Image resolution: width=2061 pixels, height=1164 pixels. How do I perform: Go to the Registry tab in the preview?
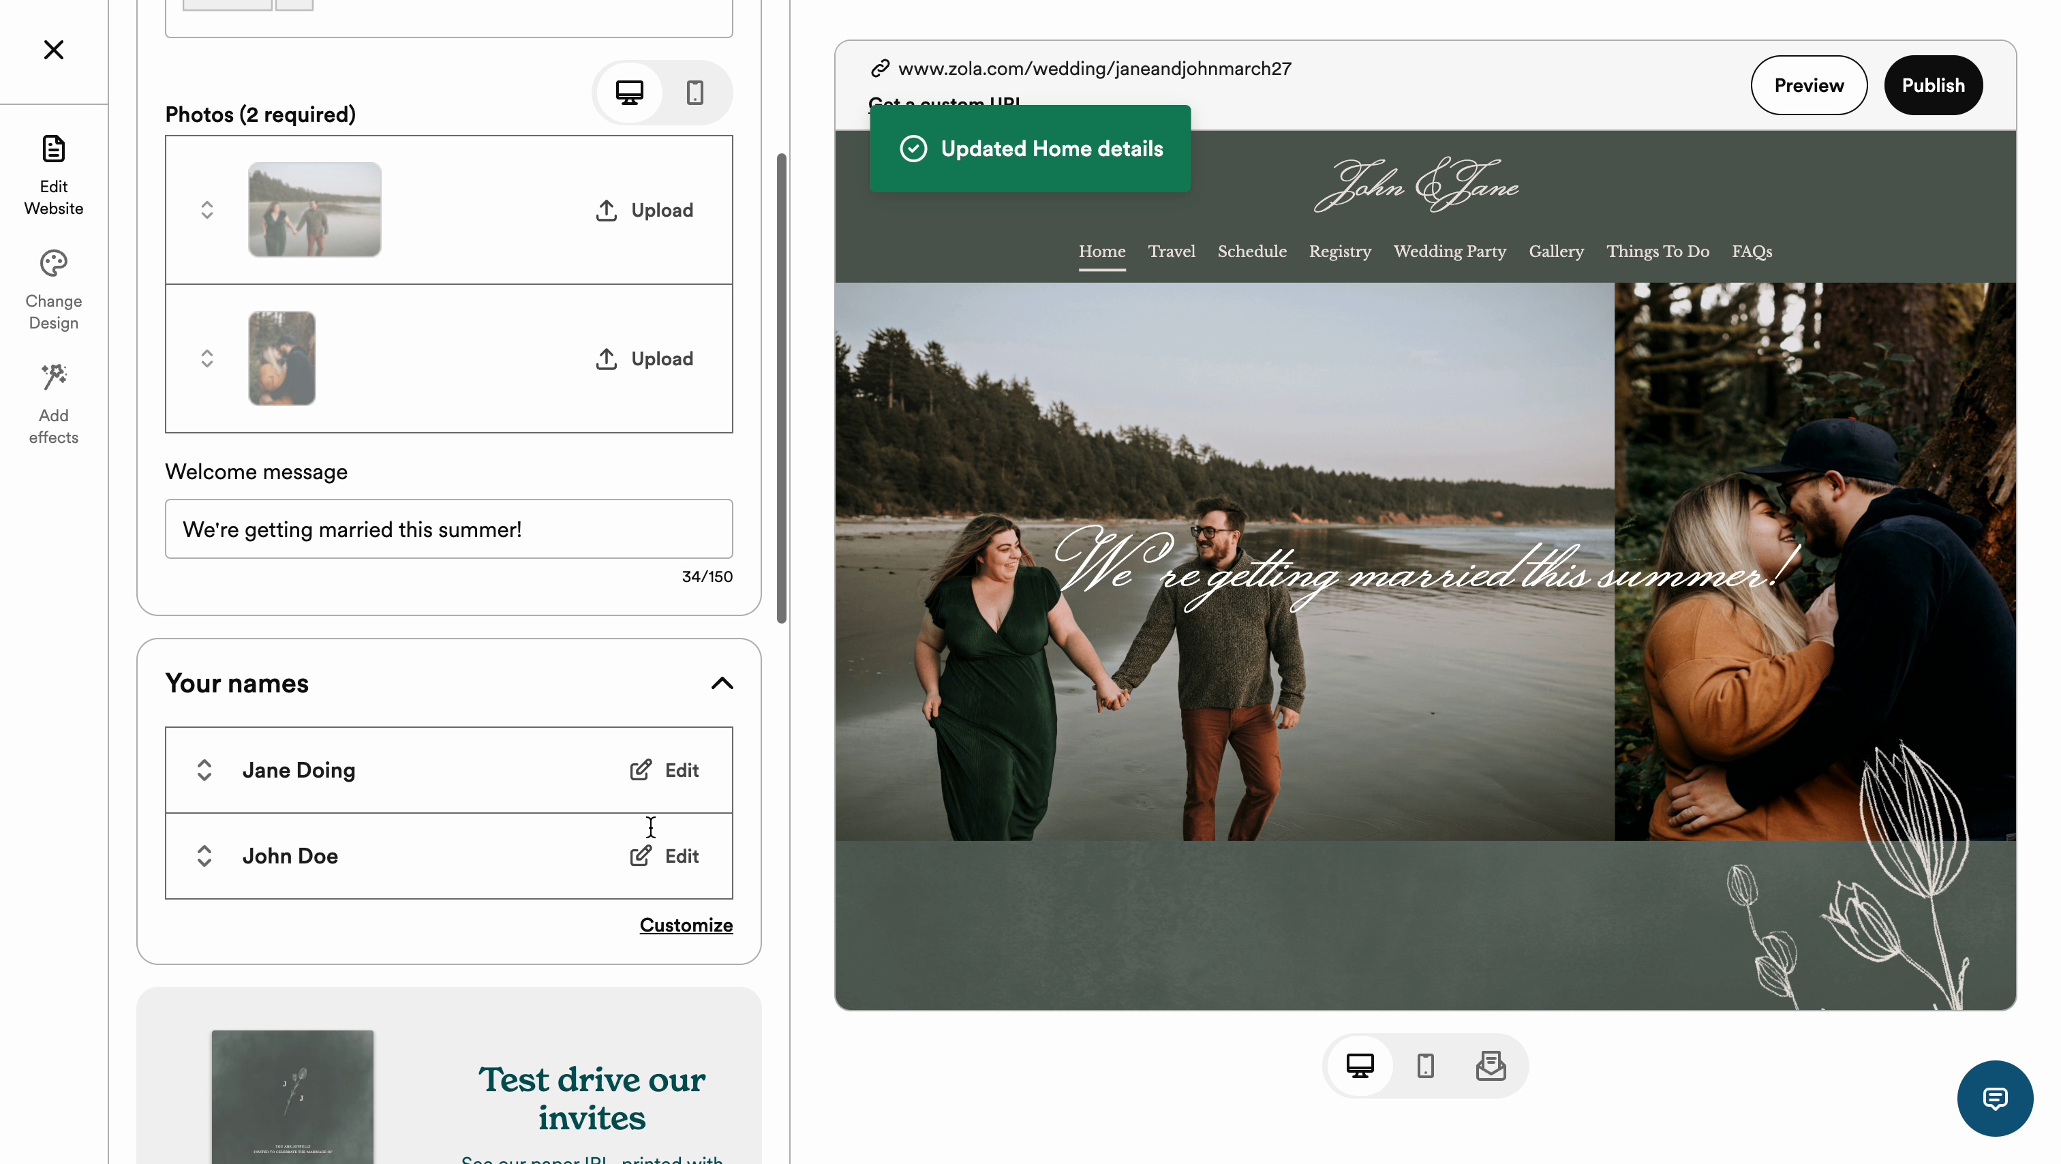point(1339,251)
